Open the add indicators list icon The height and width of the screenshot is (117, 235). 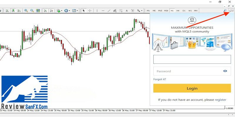(58, 11)
